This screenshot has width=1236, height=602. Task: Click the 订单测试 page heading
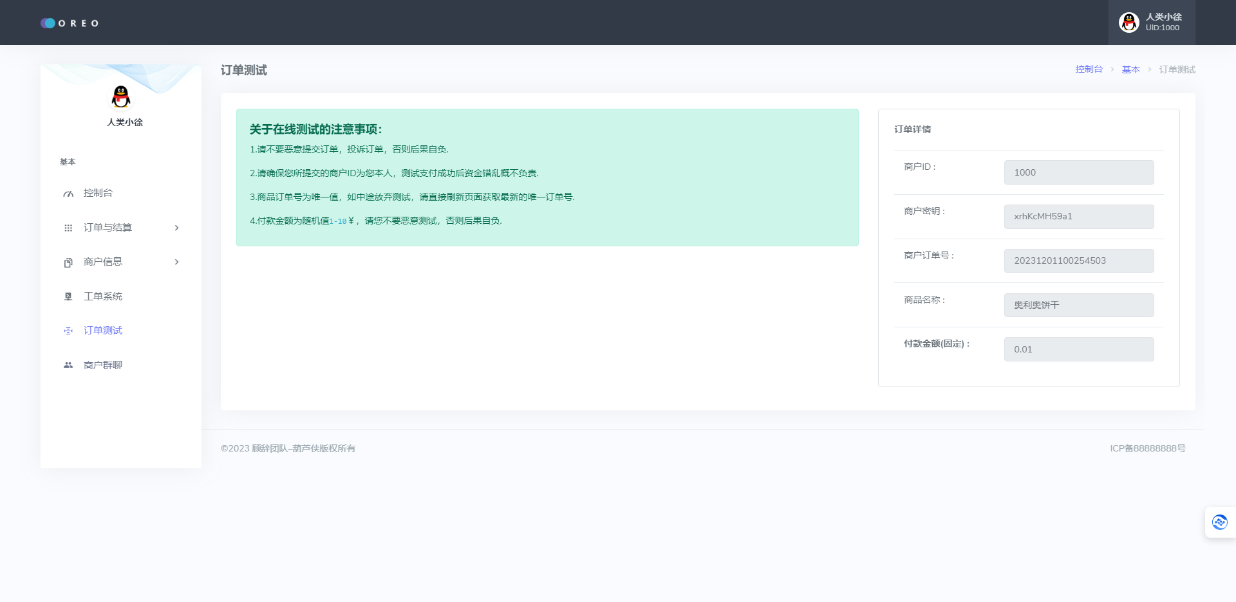[243, 70]
